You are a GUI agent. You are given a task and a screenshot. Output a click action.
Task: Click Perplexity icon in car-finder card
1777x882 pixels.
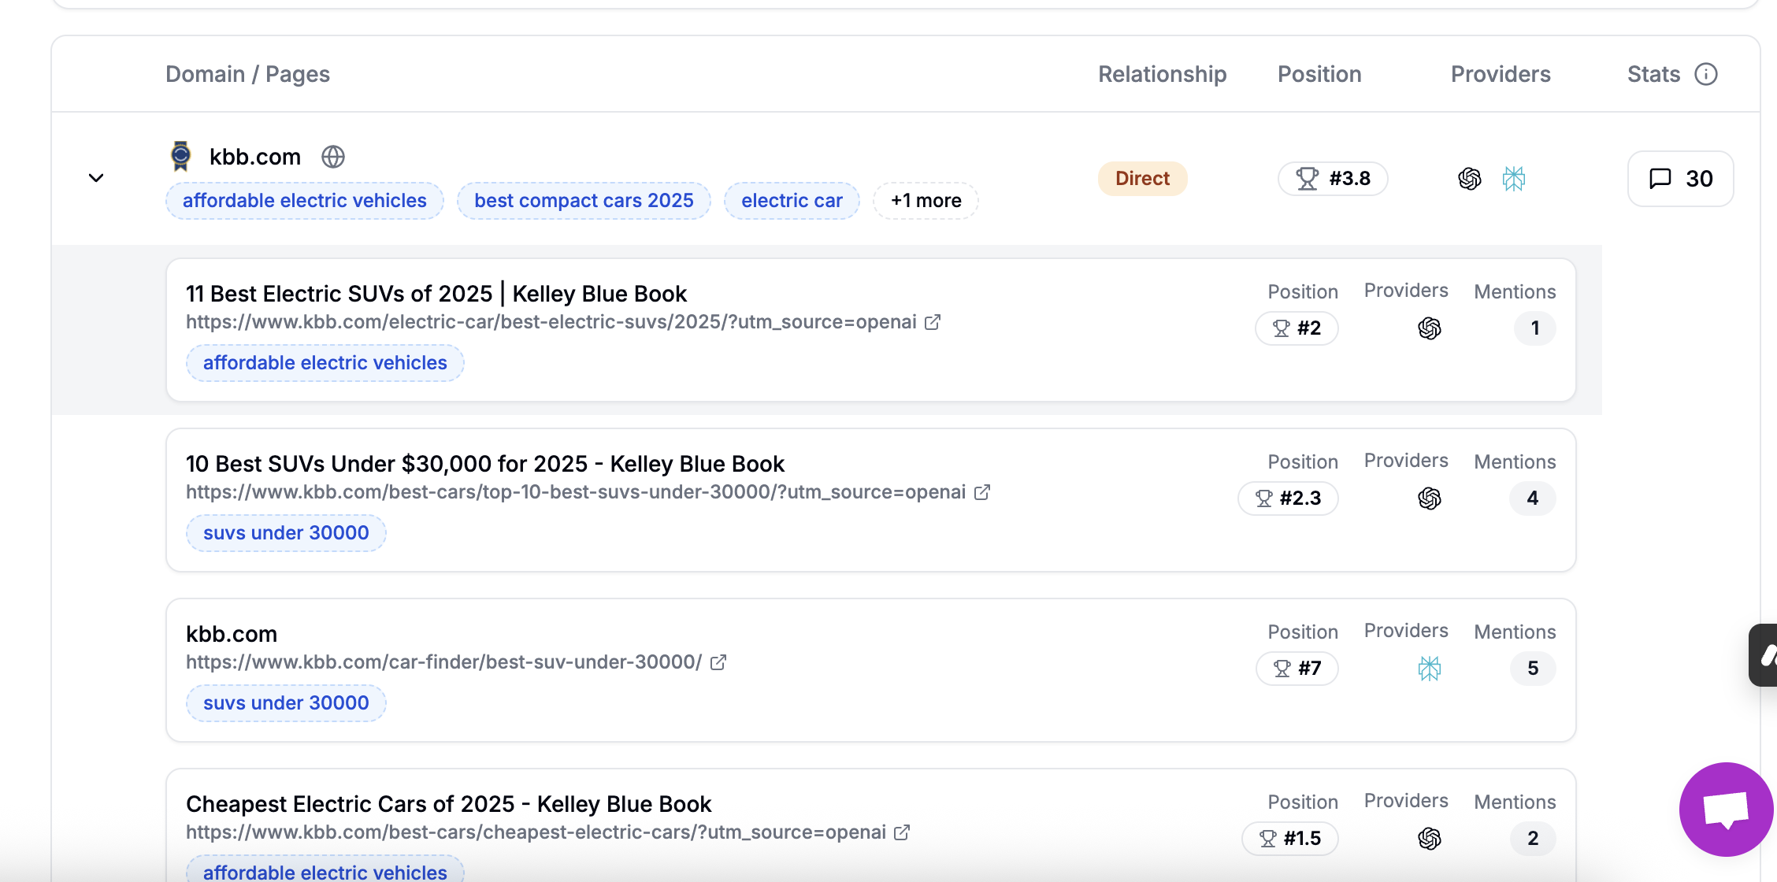tap(1430, 669)
